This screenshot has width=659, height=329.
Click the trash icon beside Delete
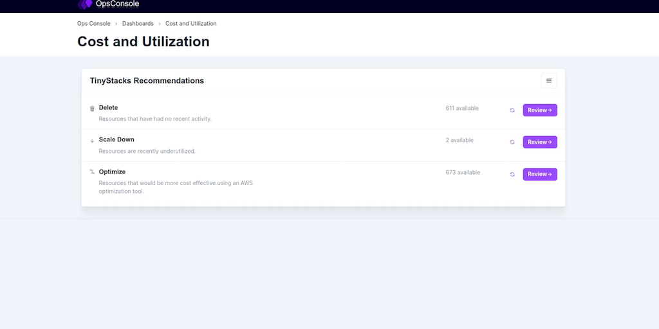pos(93,109)
